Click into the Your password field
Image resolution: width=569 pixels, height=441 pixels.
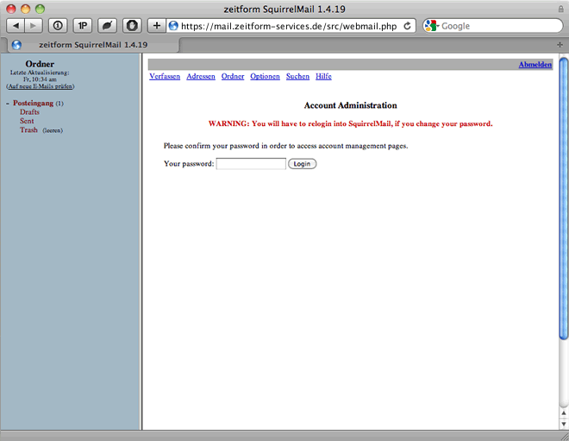251,164
